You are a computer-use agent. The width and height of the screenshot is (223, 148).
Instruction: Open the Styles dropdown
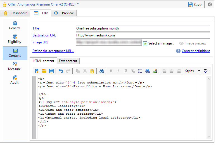[193, 71]
